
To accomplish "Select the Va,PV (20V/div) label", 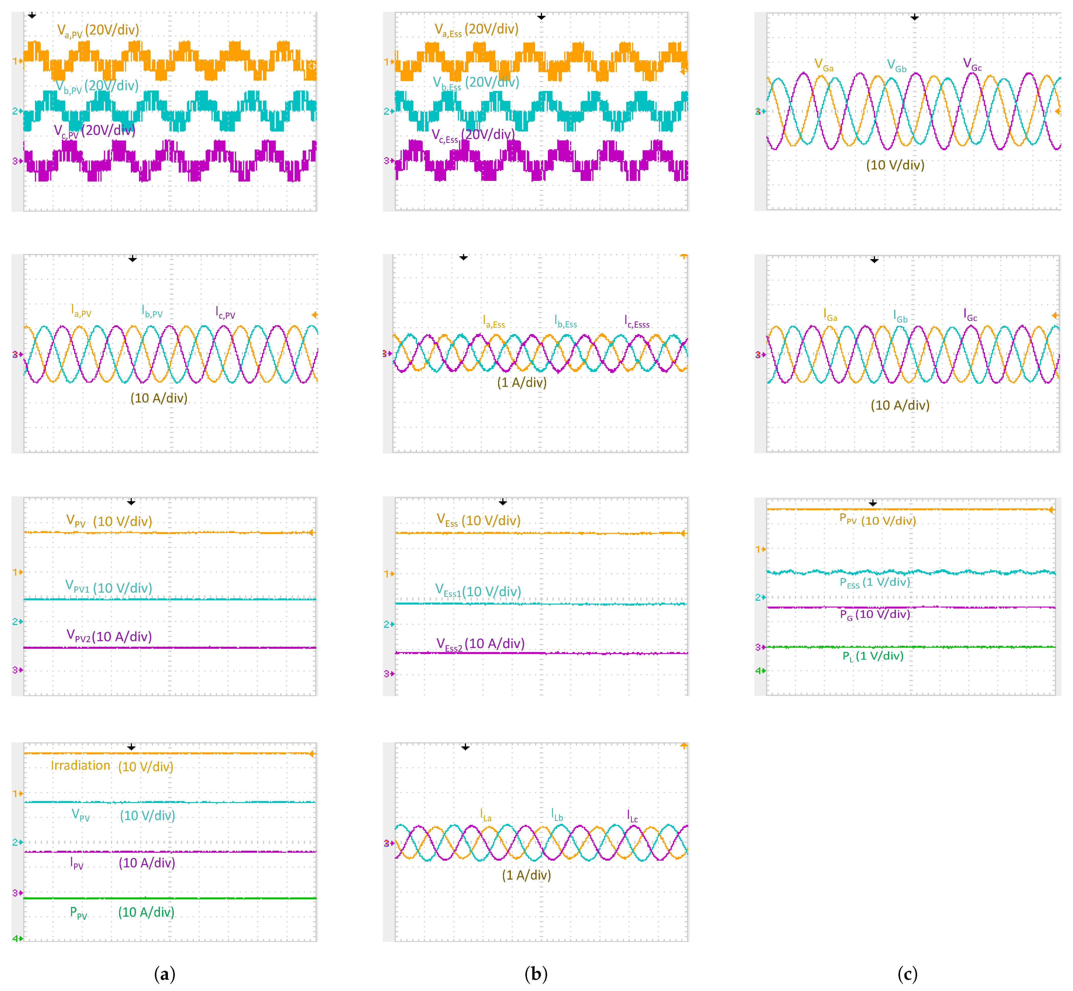I will point(98,31).
